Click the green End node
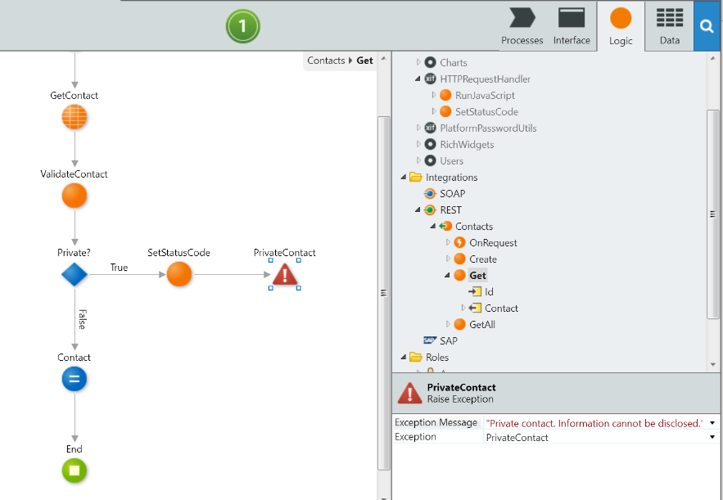This screenshot has height=500, width=723. point(75,471)
